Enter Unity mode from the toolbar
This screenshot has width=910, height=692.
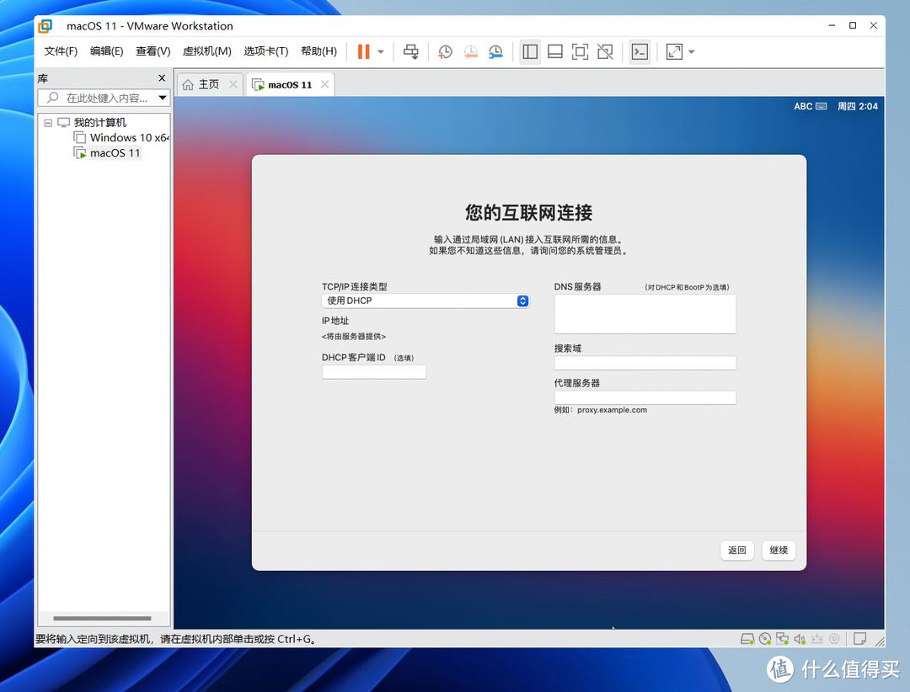coord(605,51)
